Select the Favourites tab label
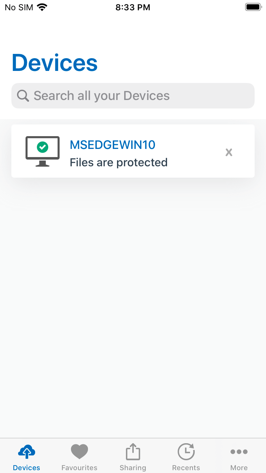Screen dimensions: 266x473 (79, 468)
